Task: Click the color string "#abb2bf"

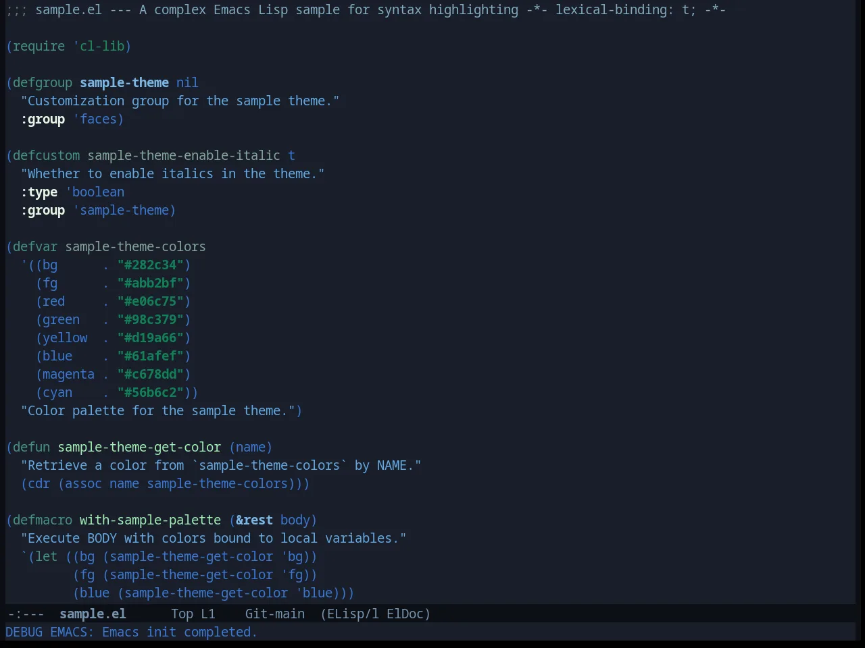Action: (151, 283)
